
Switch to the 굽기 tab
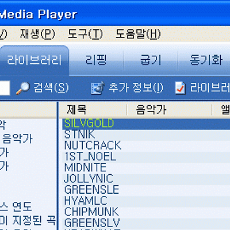coord(151,60)
